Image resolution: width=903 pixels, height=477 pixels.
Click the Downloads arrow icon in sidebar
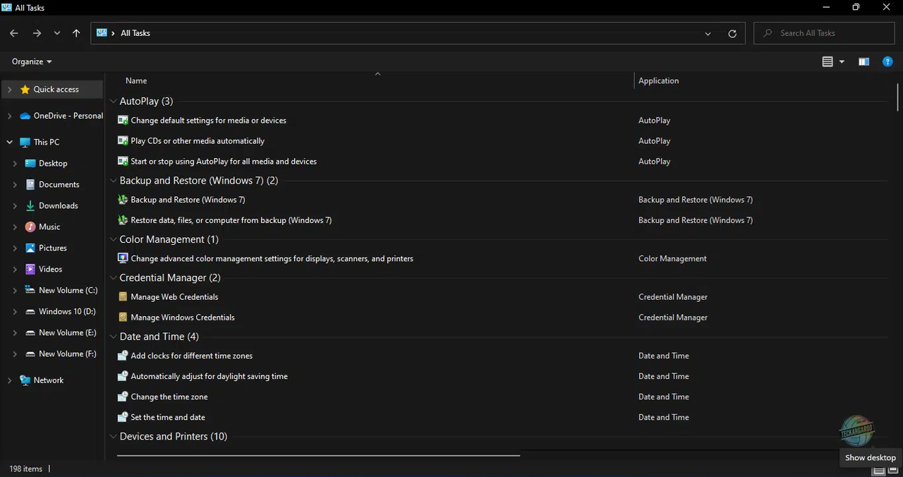(x=30, y=205)
